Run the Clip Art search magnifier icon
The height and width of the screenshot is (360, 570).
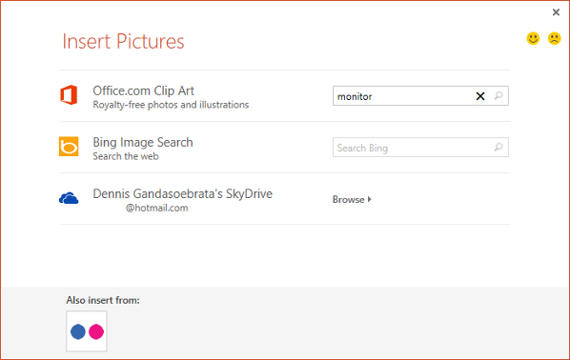point(499,95)
